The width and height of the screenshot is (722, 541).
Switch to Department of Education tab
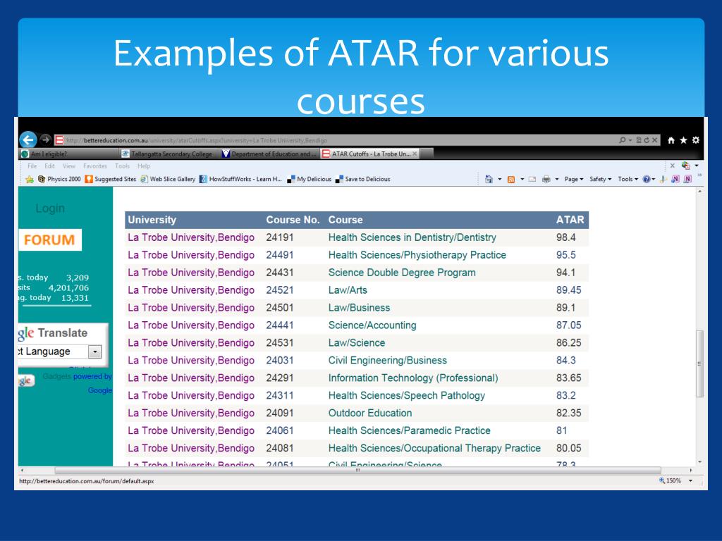269,154
